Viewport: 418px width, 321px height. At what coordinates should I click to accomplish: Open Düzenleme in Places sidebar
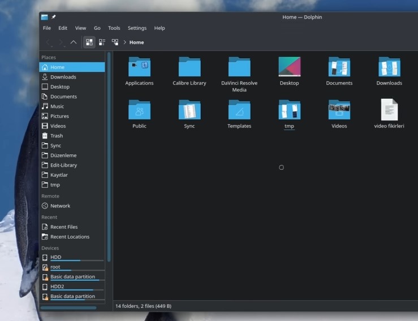coord(72,155)
